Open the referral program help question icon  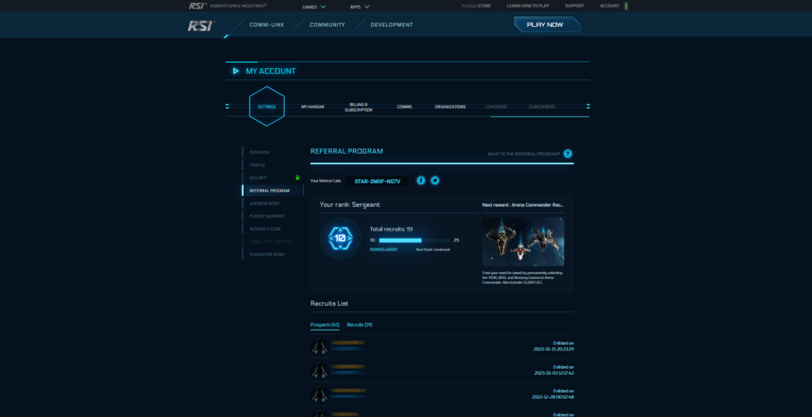coord(568,154)
